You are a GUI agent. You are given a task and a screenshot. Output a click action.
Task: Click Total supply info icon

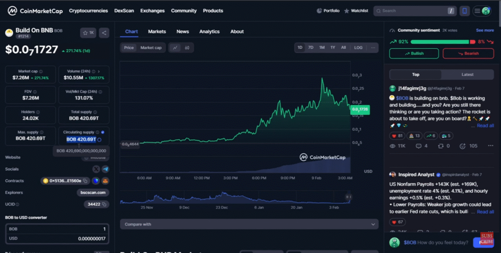[x=95, y=112]
